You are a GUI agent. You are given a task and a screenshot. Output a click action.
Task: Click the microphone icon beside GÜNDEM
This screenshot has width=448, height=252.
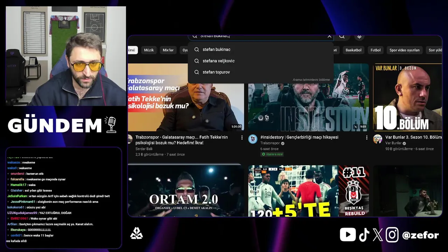coord(111,125)
